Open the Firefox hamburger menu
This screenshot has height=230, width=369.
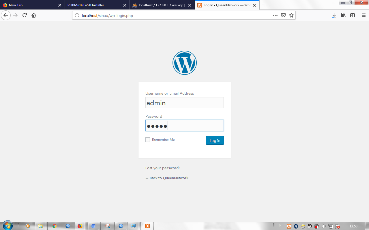point(364,15)
